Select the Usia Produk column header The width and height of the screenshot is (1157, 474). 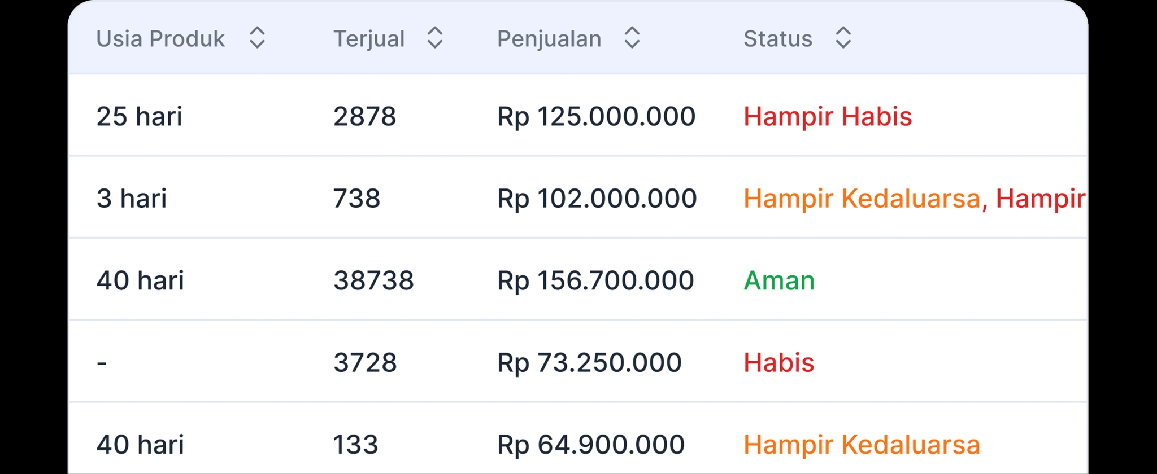(160, 38)
